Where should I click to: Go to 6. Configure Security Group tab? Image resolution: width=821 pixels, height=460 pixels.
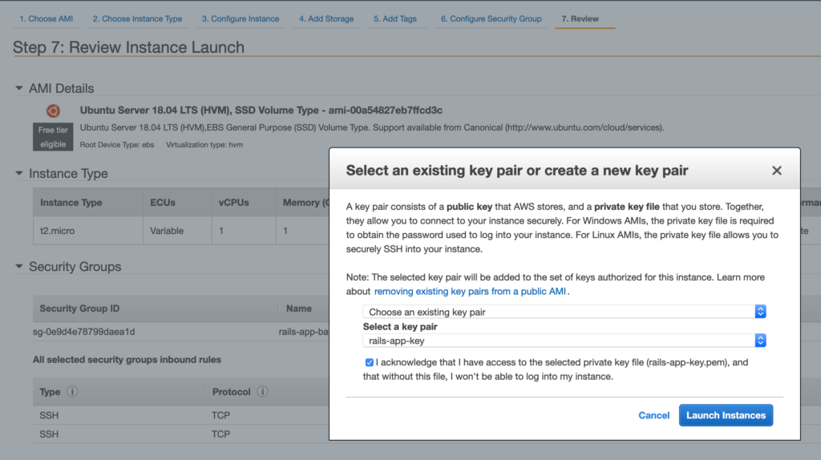pyautogui.click(x=491, y=19)
